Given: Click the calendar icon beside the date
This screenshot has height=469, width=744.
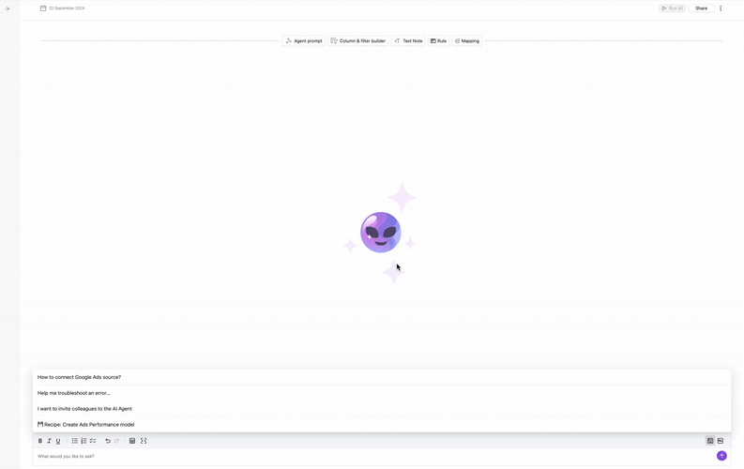Looking at the screenshot, I should 43,8.
